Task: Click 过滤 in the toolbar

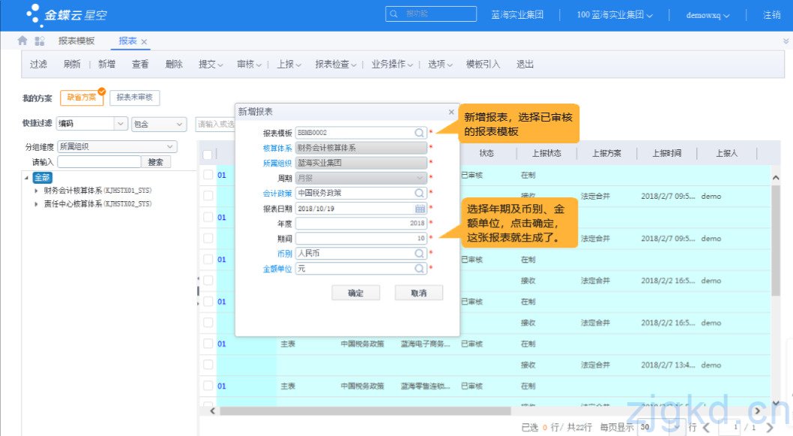Action: pos(38,65)
